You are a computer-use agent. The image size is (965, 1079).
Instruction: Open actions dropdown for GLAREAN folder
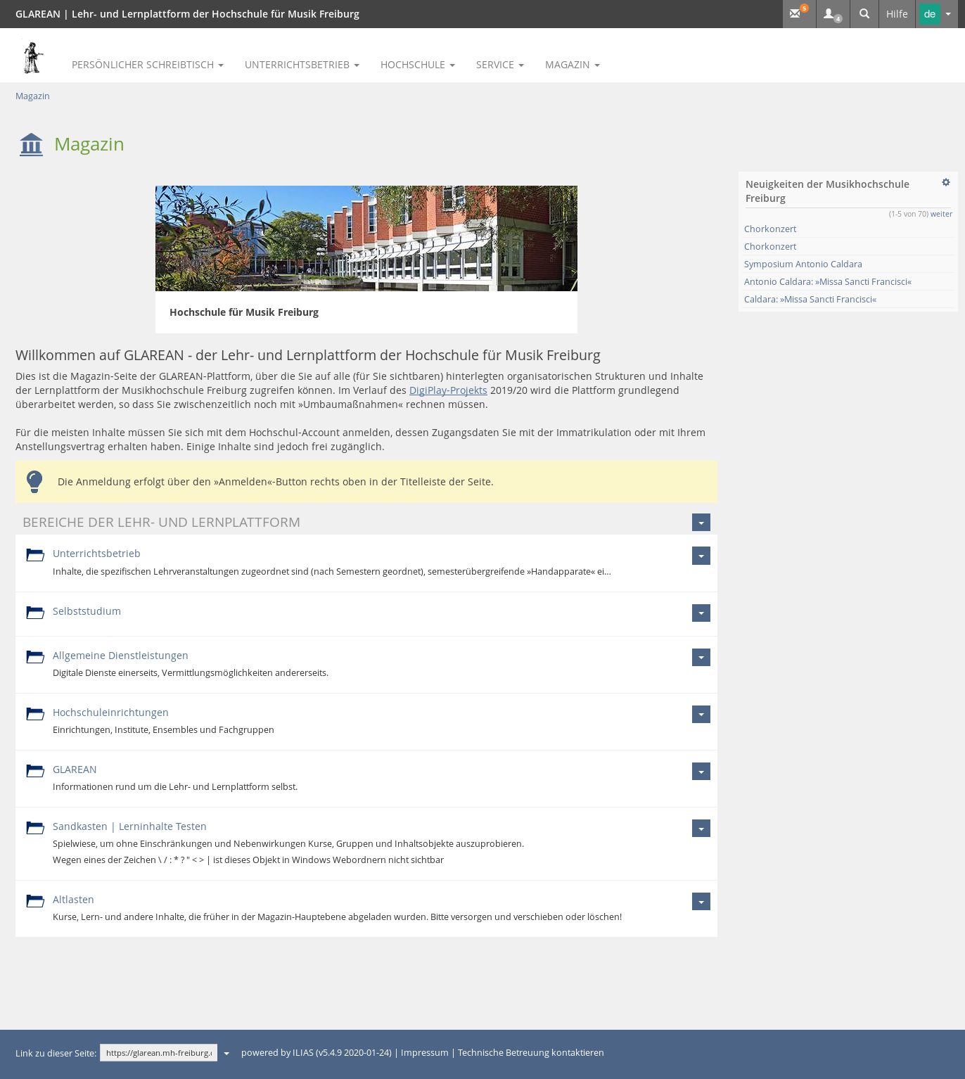pyautogui.click(x=701, y=771)
